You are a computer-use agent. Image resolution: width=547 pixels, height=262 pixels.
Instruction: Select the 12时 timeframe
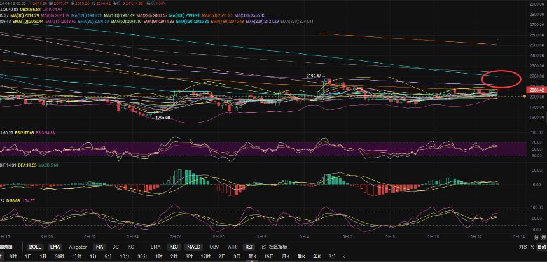(205, 256)
